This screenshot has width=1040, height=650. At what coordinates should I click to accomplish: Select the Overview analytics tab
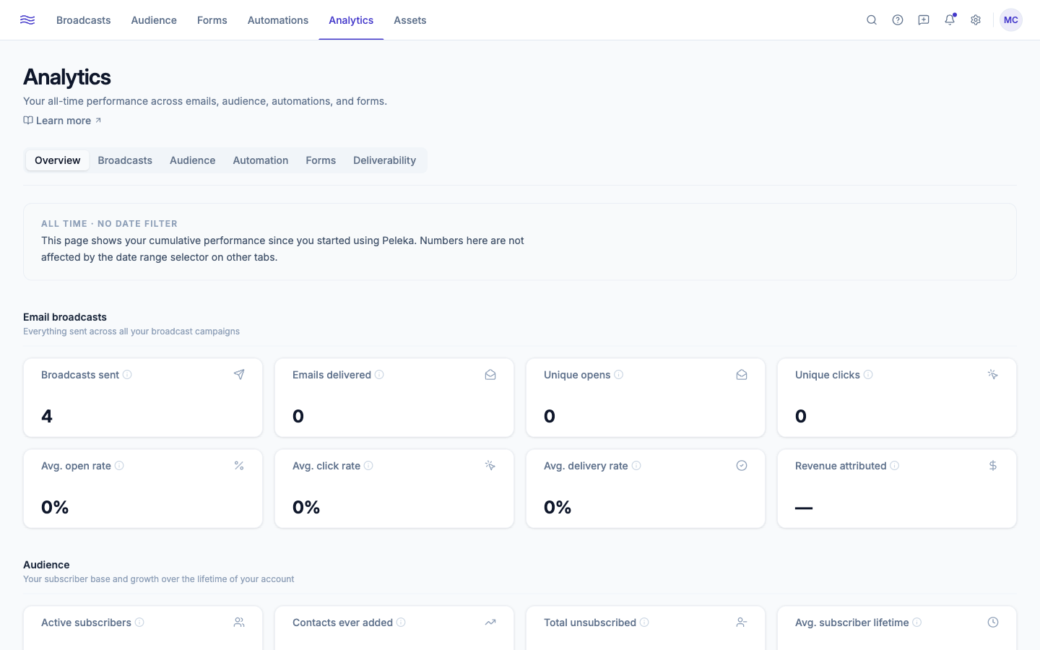58,160
